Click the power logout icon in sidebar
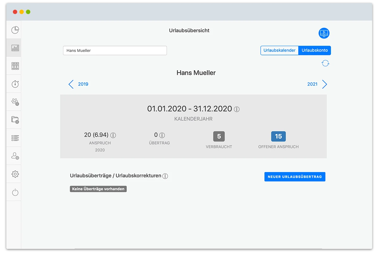Image resolution: width=380 pixels, height=253 pixels. pyautogui.click(x=15, y=192)
